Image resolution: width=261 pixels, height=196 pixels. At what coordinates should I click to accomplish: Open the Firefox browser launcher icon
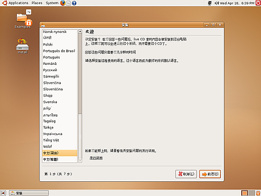[63, 3]
